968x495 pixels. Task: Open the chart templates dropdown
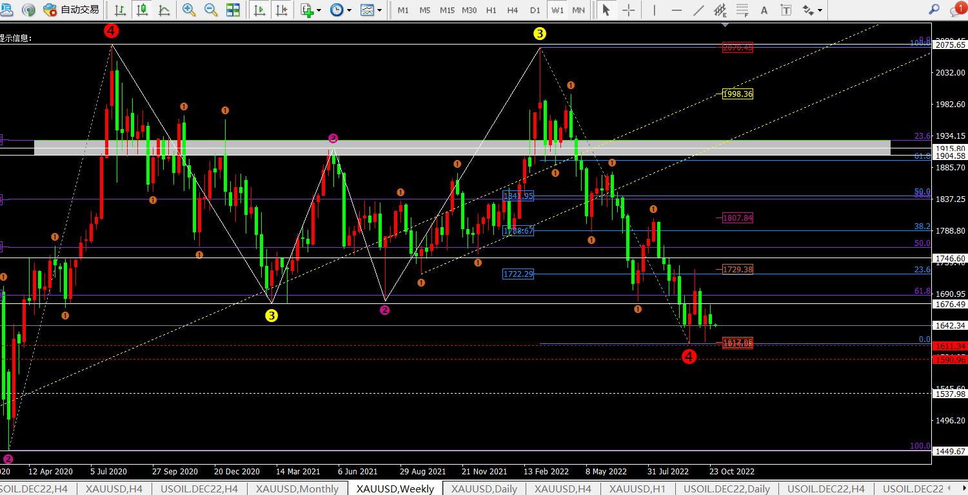370,10
